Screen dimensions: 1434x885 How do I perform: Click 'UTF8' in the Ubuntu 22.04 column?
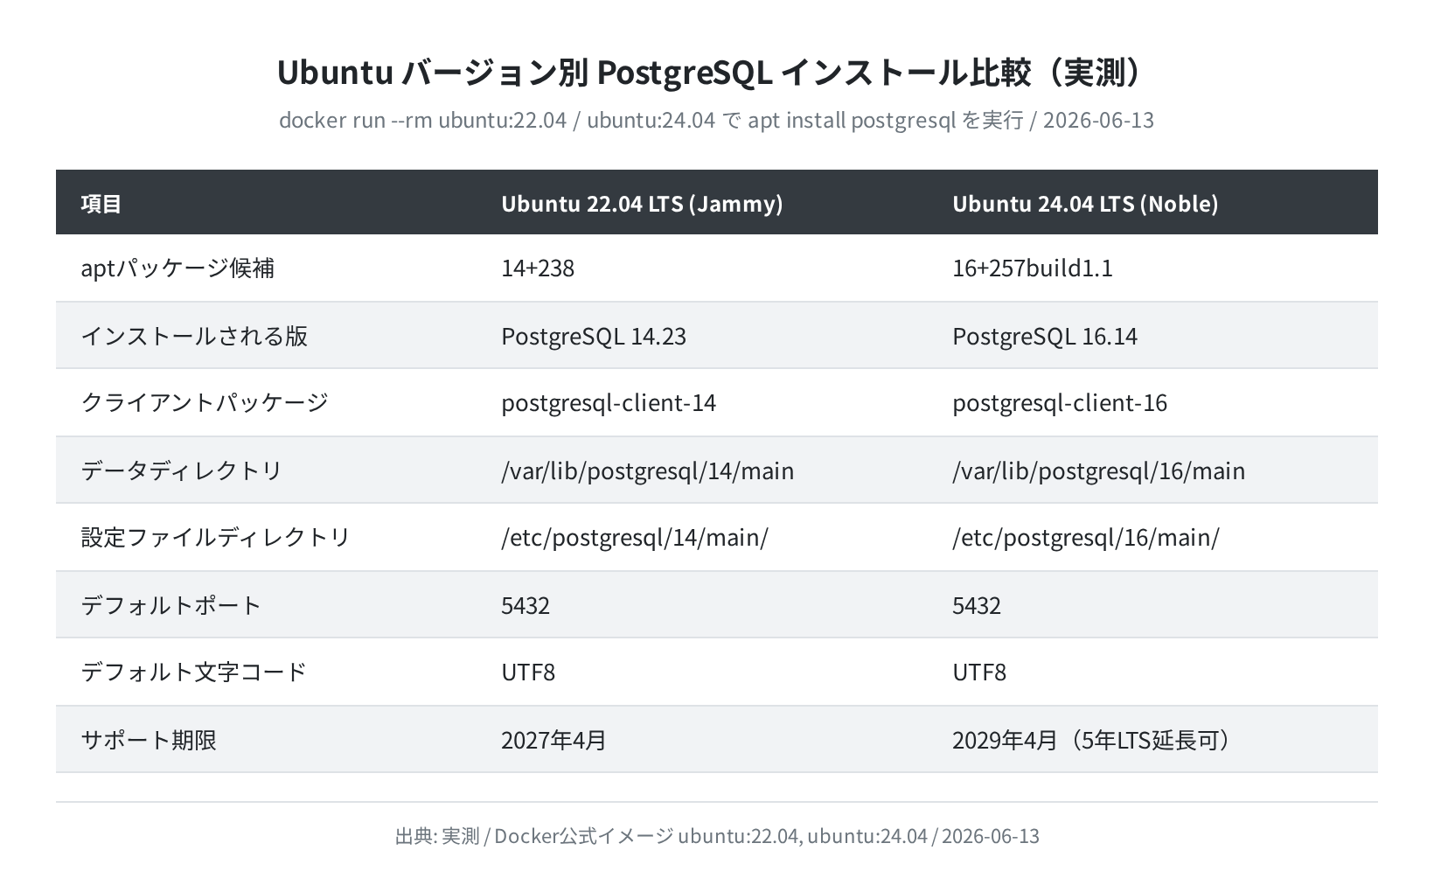pyautogui.click(x=528, y=672)
